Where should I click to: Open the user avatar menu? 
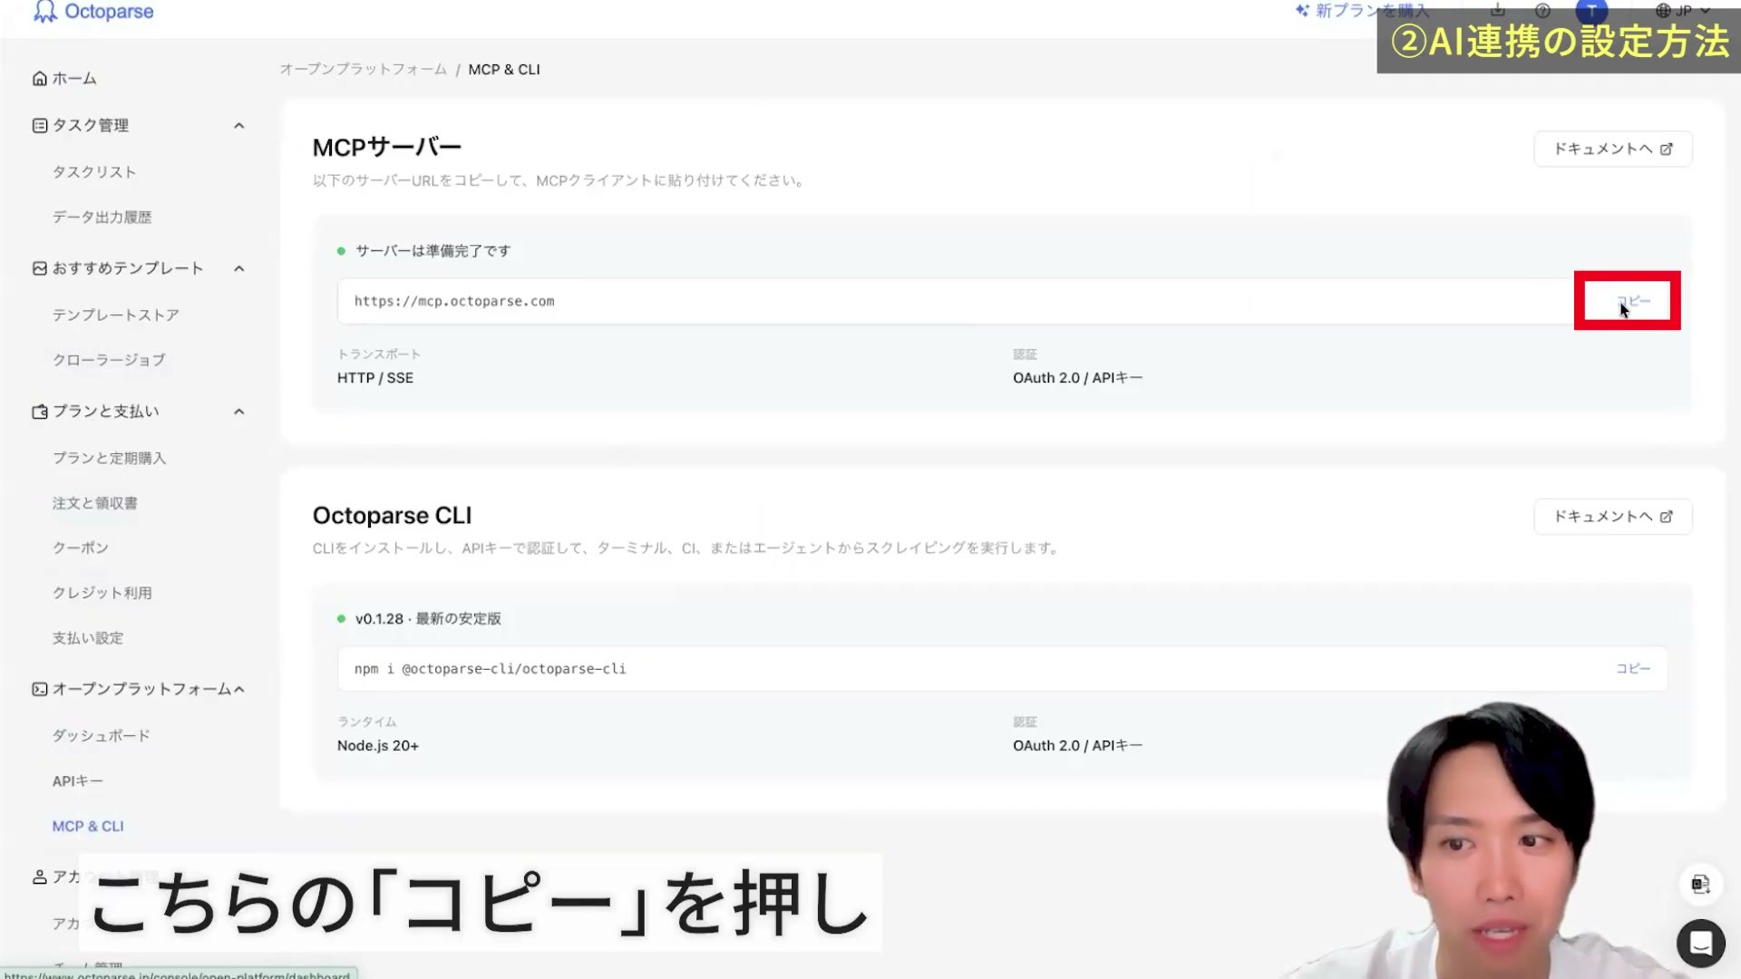point(1591,9)
